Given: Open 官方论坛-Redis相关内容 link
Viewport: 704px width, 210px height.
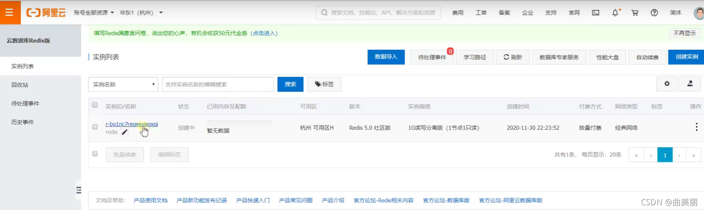Looking at the screenshot, I should (x=384, y=200).
